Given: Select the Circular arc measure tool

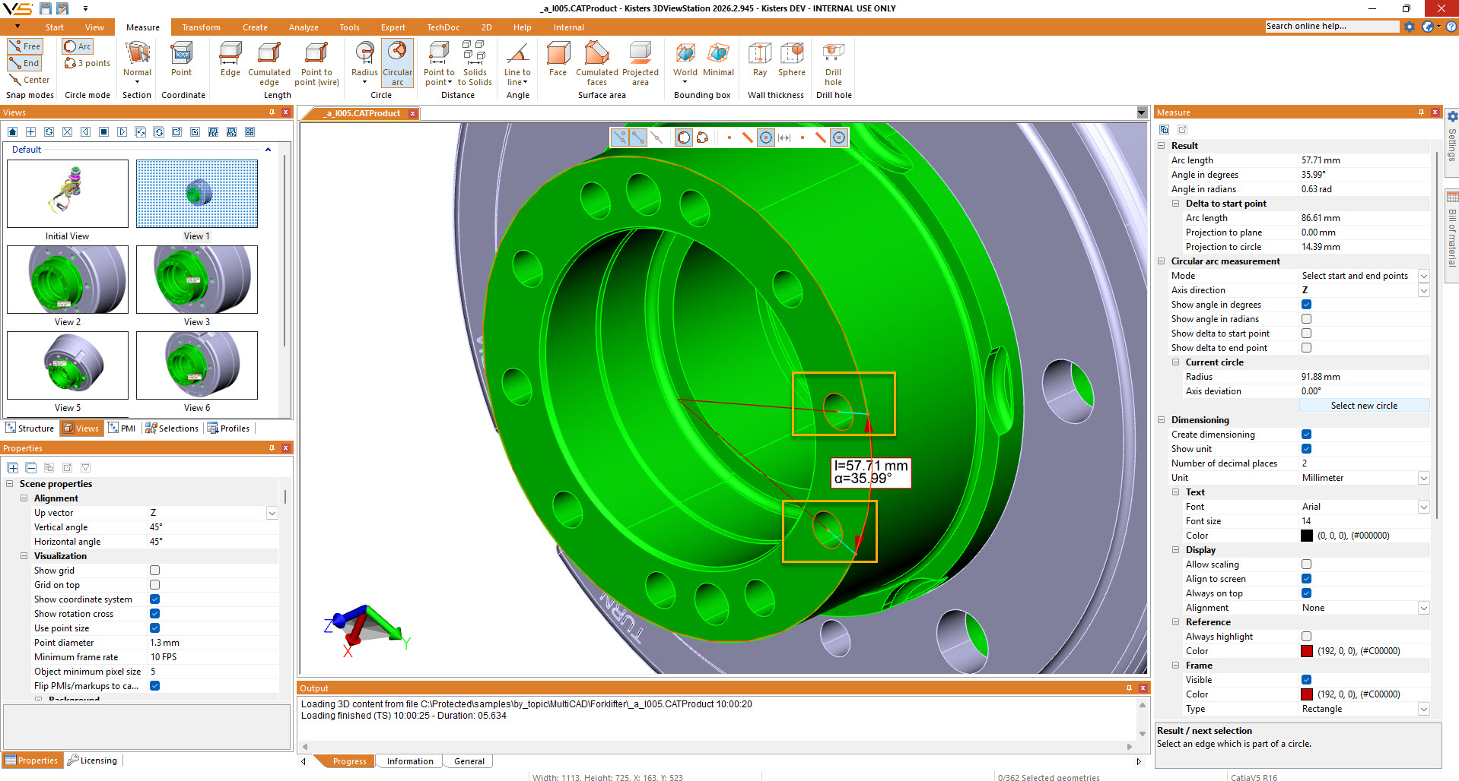Looking at the screenshot, I should [x=397, y=63].
